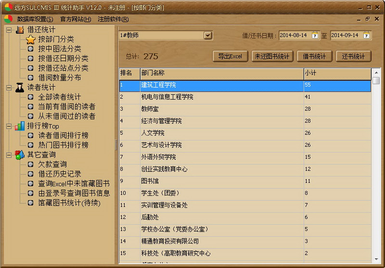Viewport: 385px width, 268px height.
Task: Click the bullet icon beside 按中图法分类
Action: point(31,49)
